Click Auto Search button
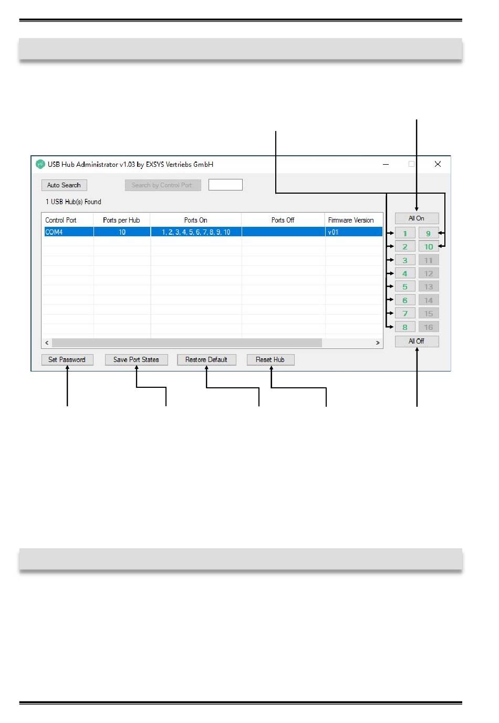 (64, 185)
